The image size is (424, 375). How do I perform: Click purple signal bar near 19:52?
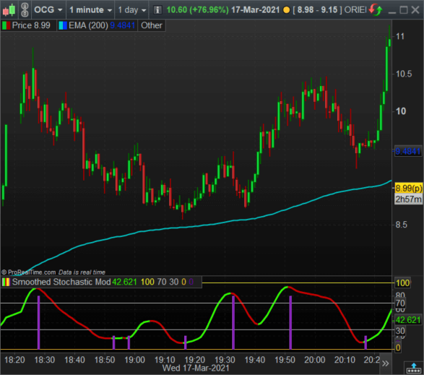290,322
